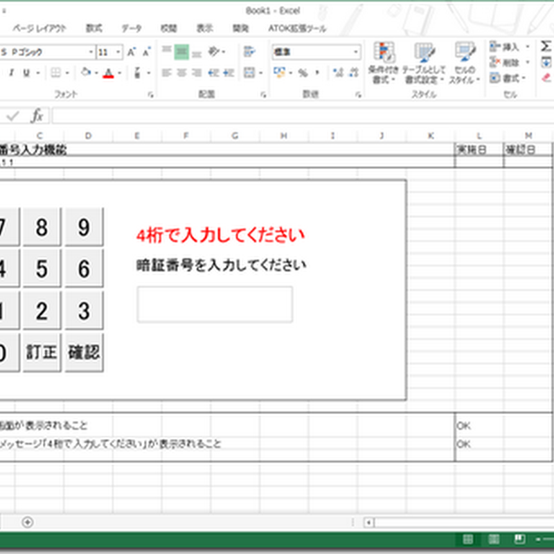Image resolution: width=554 pixels, height=554 pixels.
Task: Click the Fill down icon below AutoSum
Action: (x=546, y=62)
